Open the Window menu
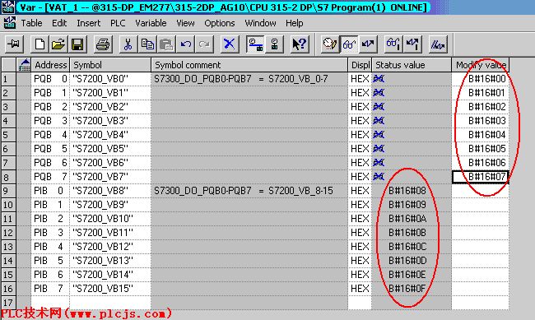This screenshot has height=320, width=535. click(260, 23)
